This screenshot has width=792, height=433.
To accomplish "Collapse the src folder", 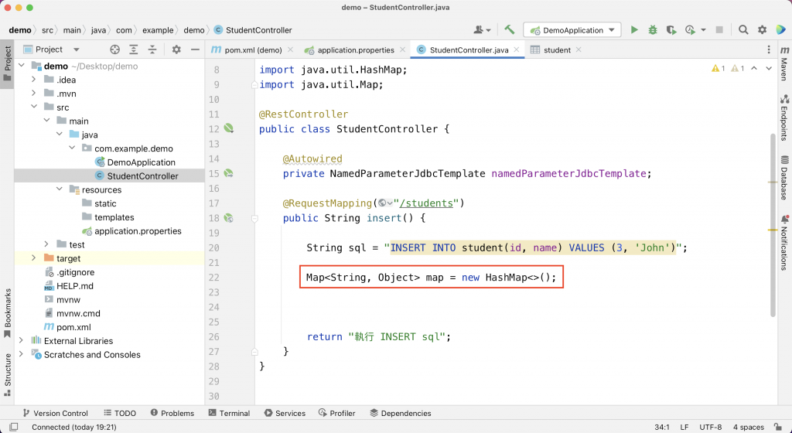I will tap(34, 107).
